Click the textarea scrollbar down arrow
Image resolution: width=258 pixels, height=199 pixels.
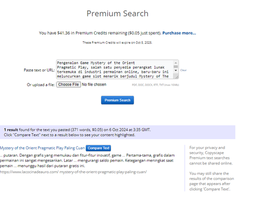click(175, 71)
